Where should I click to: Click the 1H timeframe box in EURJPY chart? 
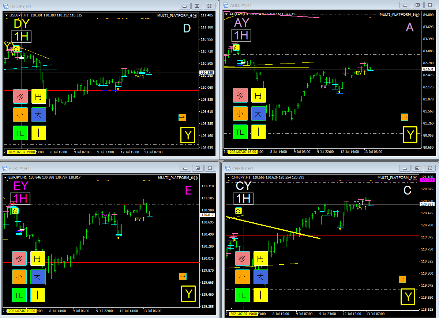click(x=20, y=199)
